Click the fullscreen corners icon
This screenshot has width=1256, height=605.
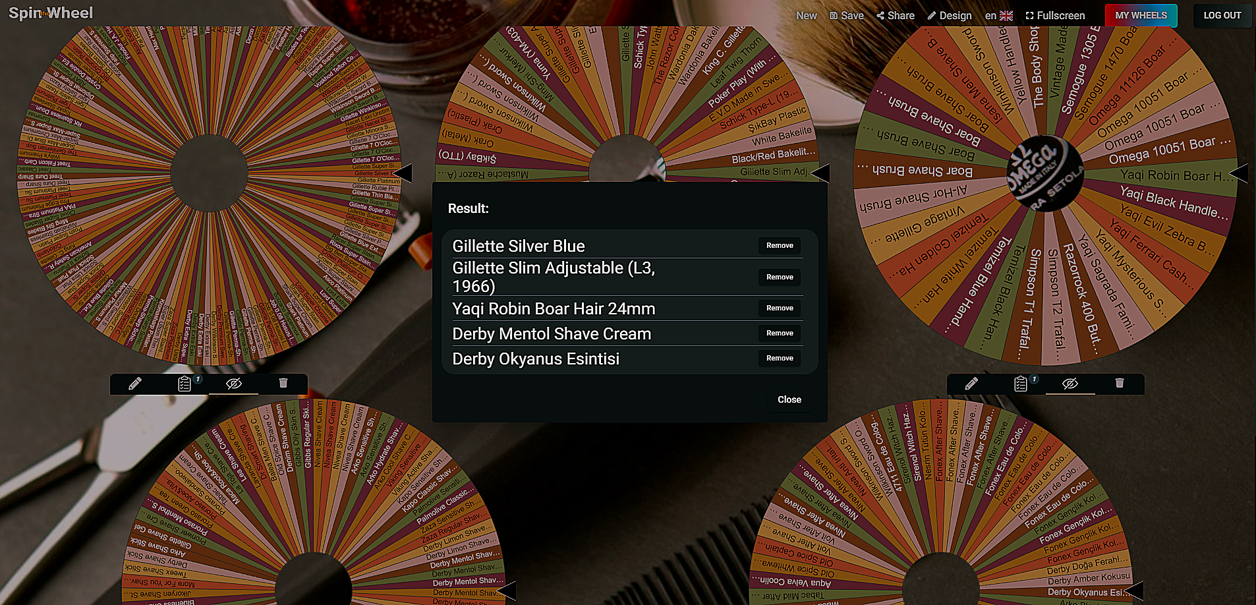(x=1030, y=15)
